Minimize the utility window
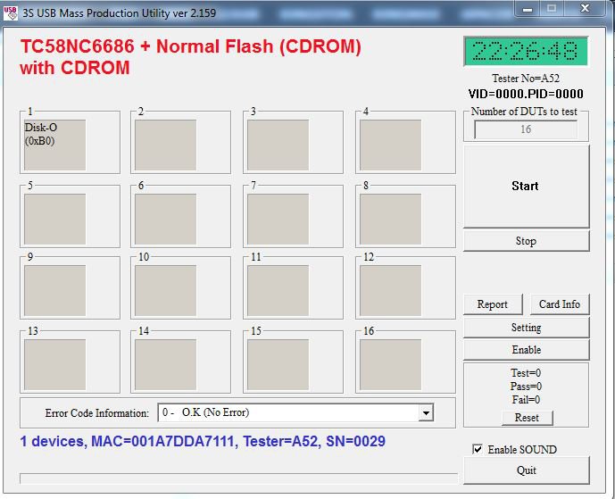615x499 pixels. tap(528, 9)
